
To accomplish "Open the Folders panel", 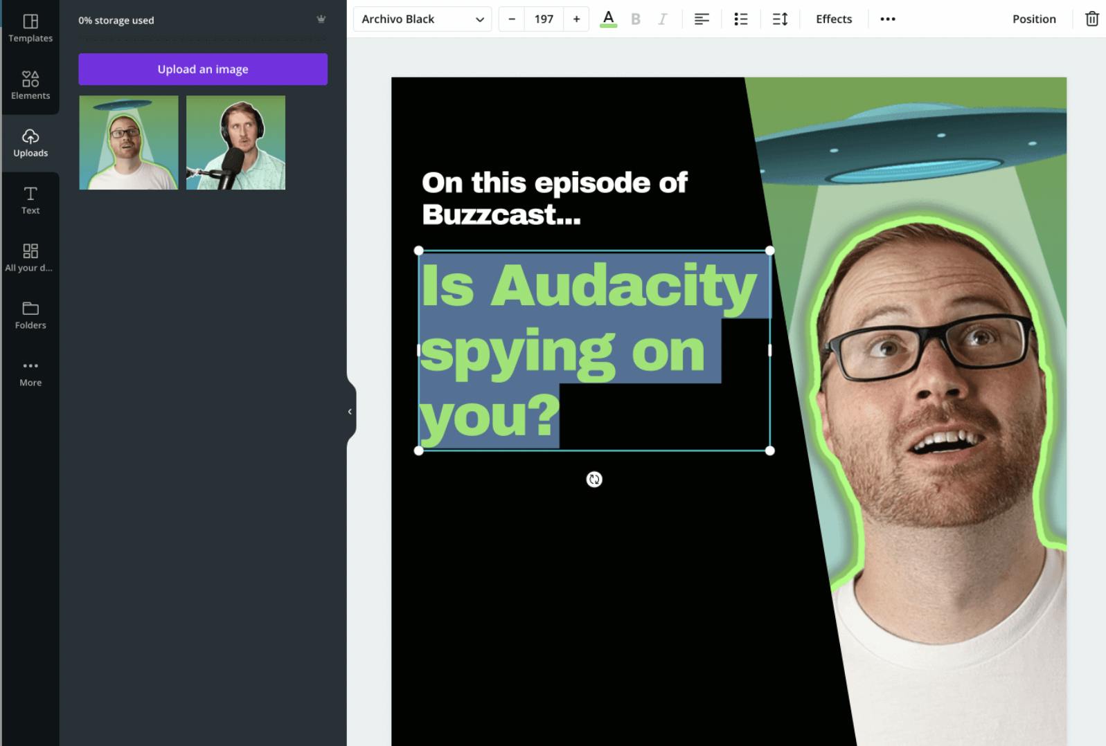I will click(30, 316).
